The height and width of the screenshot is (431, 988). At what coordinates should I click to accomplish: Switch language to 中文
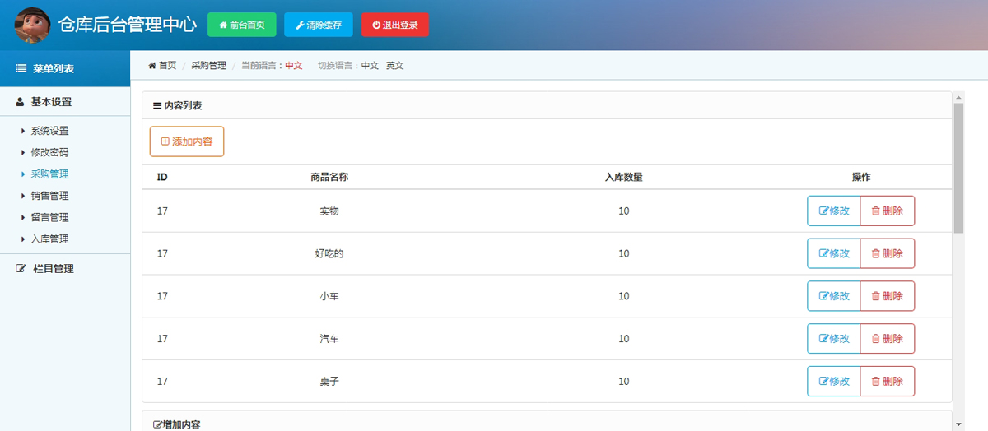point(370,65)
